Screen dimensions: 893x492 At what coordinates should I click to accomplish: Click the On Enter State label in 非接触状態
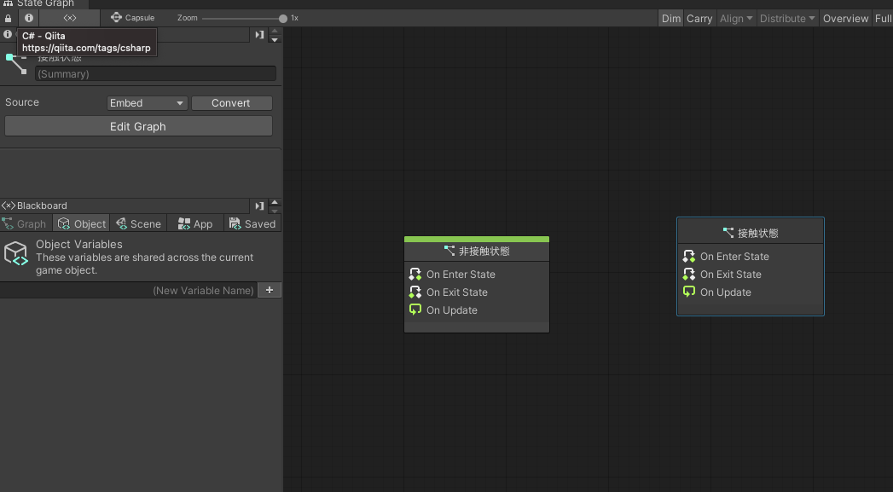point(461,275)
